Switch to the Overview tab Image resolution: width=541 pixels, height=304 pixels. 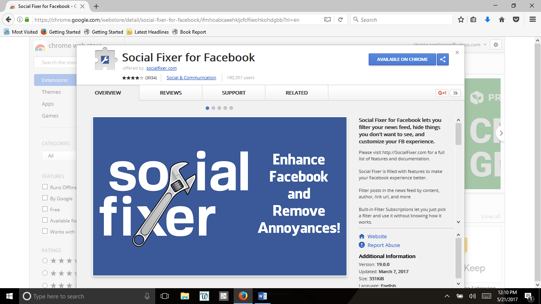(108, 93)
